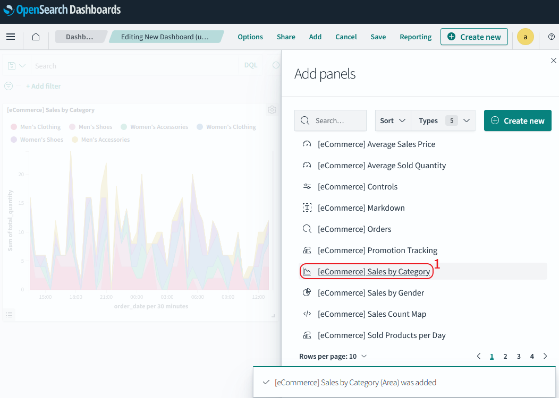Click the filter options icon near Add filter
This screenshot has height=398, width=559.
coord(9,86)
